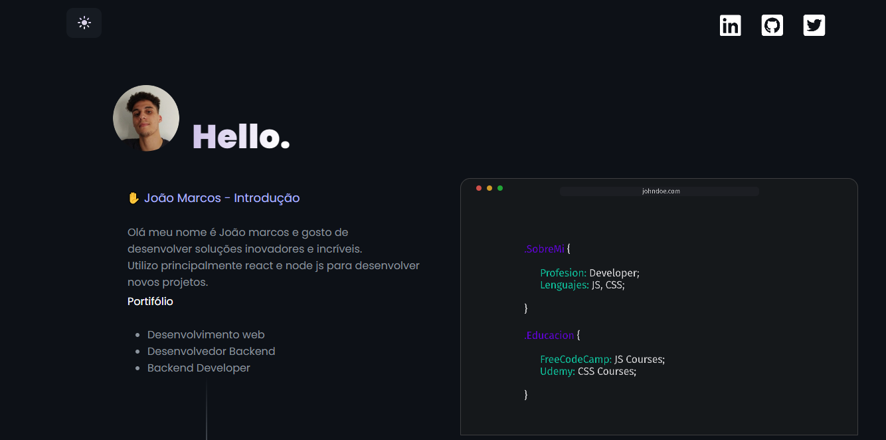
Task: Click the "Backend Developer" list item
Action: (x=199, y=368)
